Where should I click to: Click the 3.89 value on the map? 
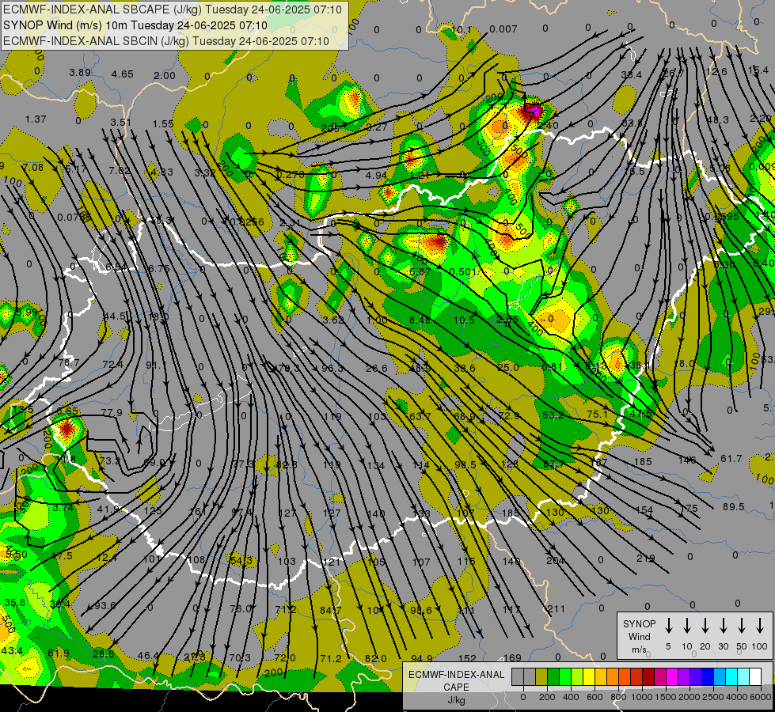[x=80, y=73]
